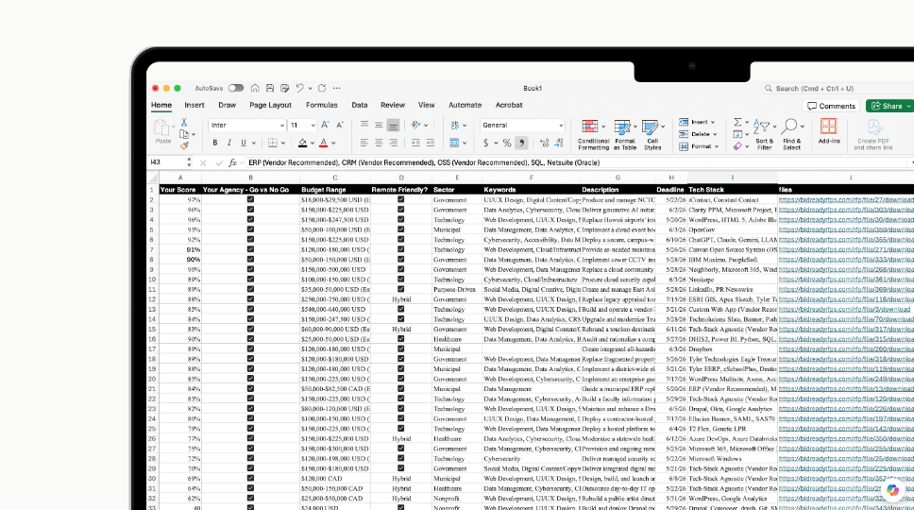Image resolution: width=914 pixels, height=510 pixels.
Task: Click the Decrease Decimal icon
Action: [x=559, y=143]
